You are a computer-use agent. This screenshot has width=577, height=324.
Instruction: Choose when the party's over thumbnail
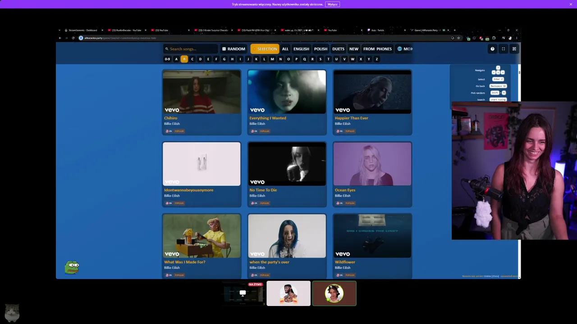click(287, 236)
